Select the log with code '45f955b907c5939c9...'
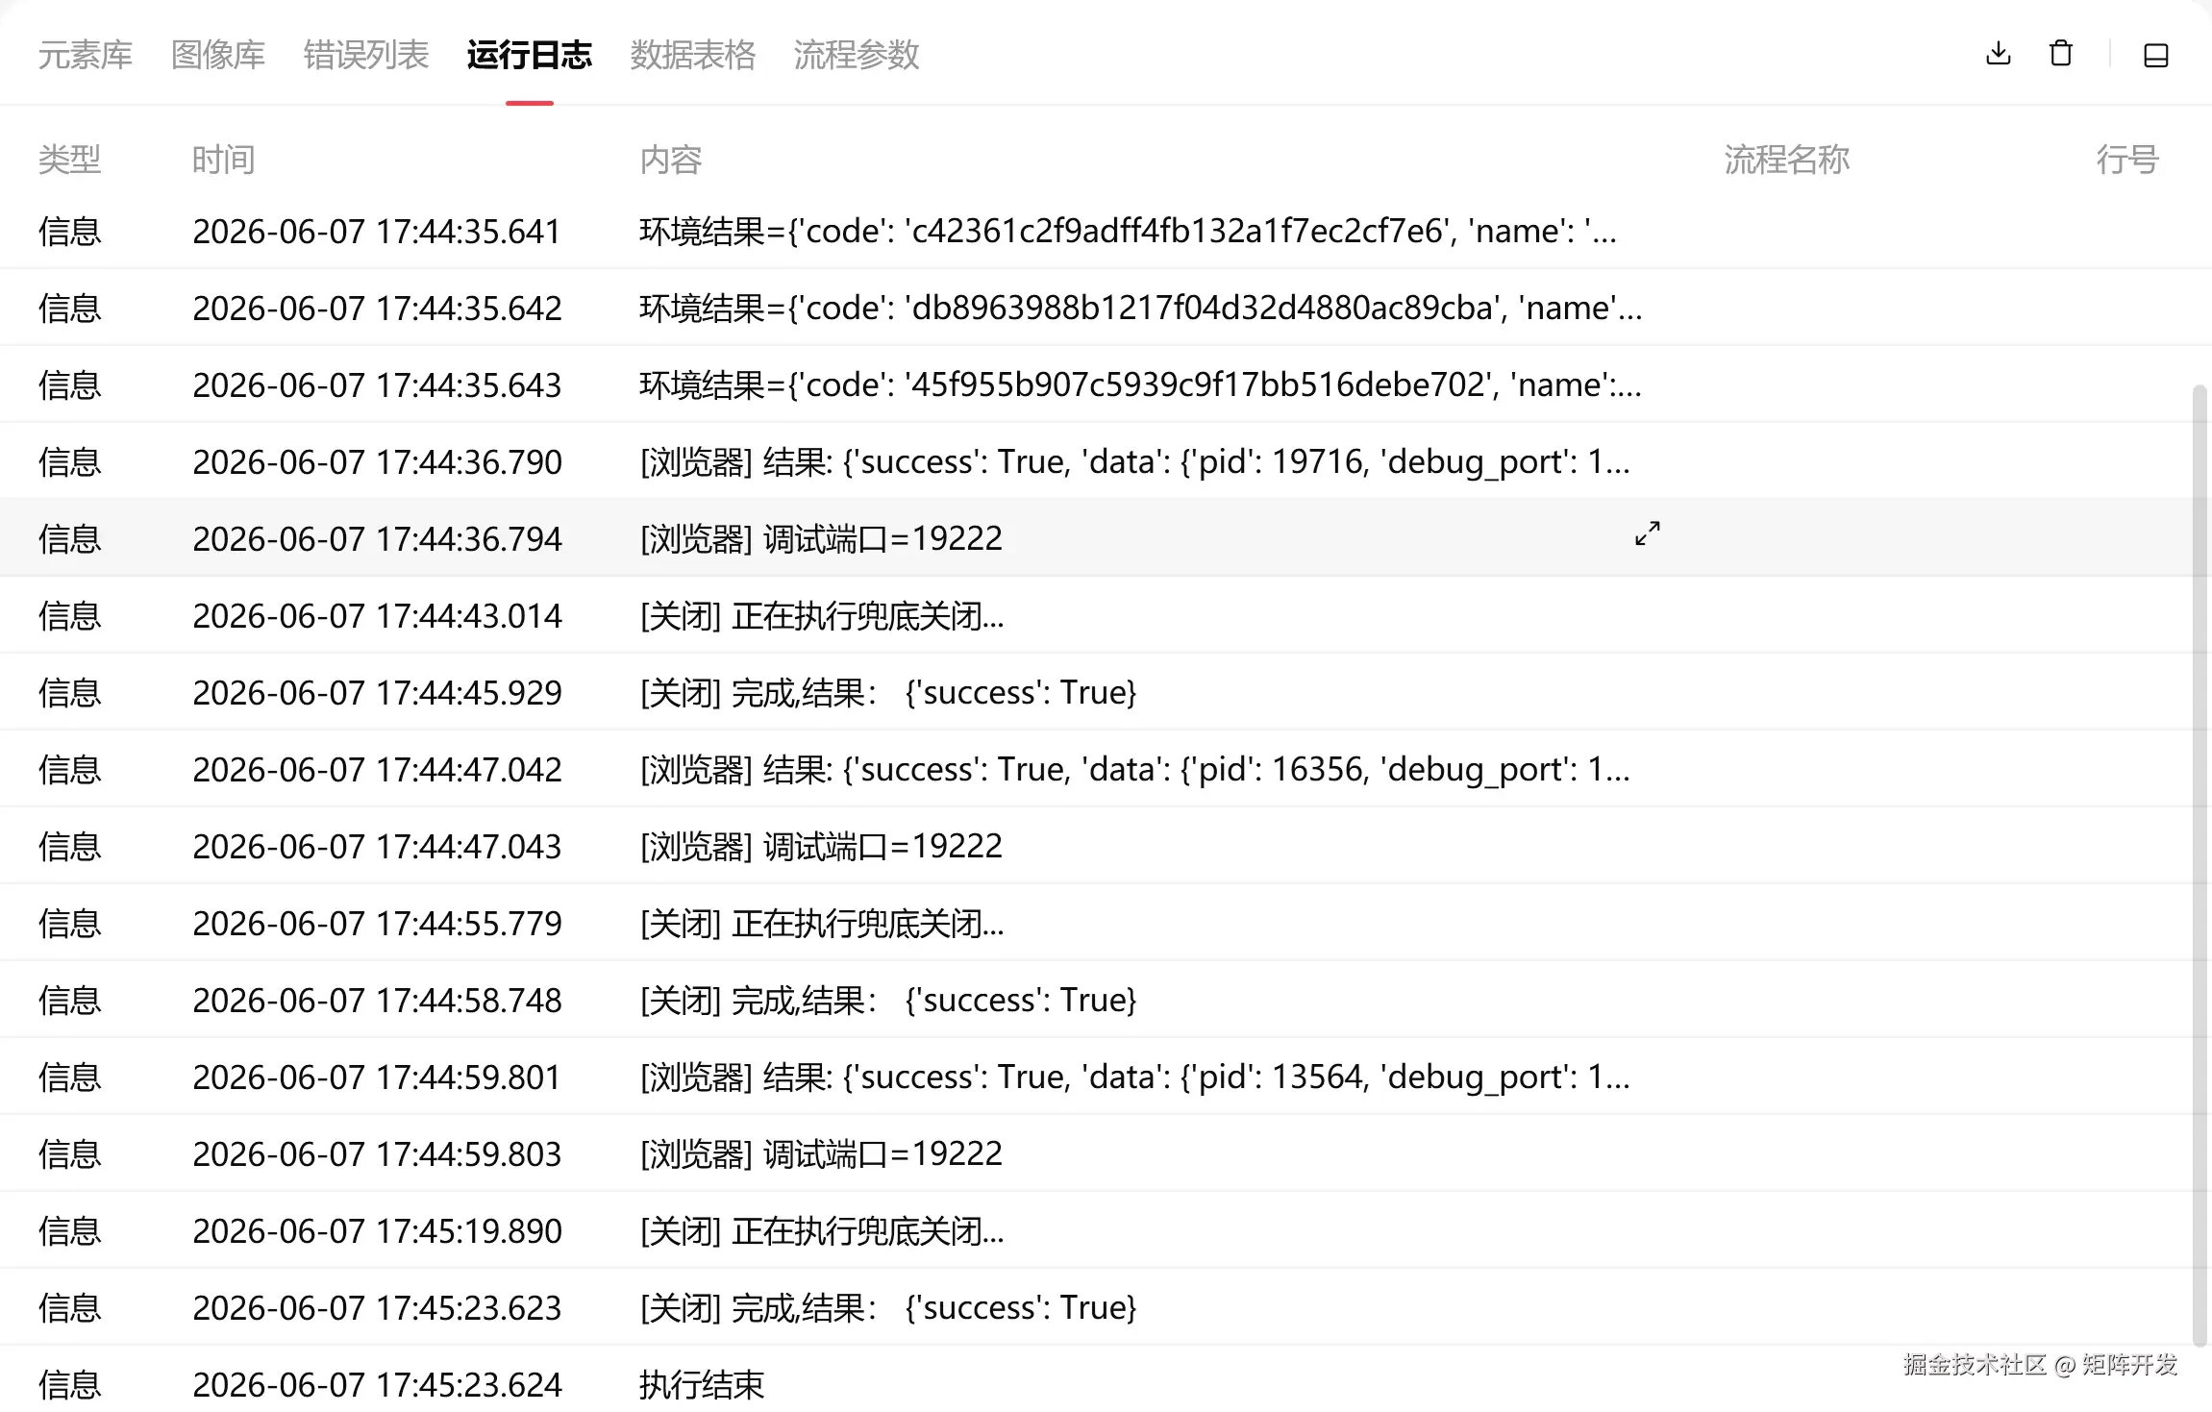Screen dimensions: 2212x1412 point(1106,384)
